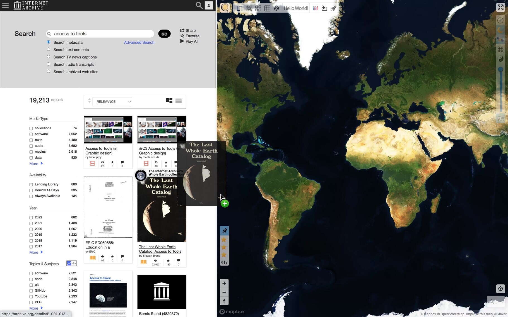
Task: Zoom out the map with minus button
Action: [224, 292]
